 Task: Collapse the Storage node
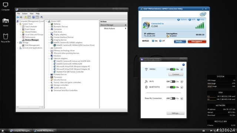point(18,43)
